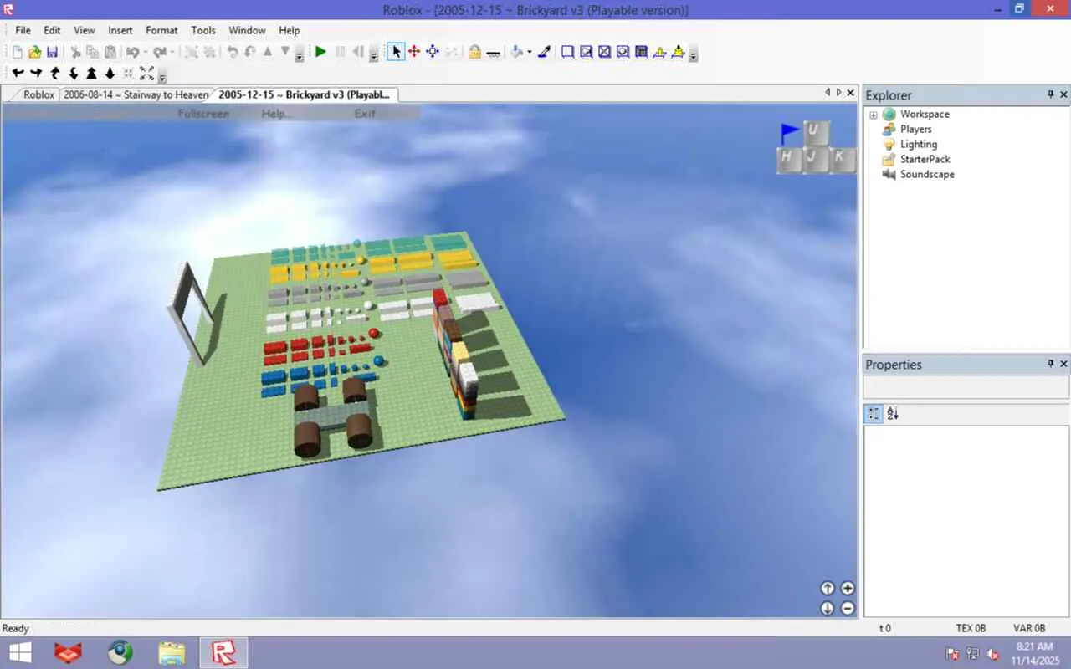Viewport: 1071px width, 669px height.
Task: Click the K key button in viewport
Action: tap(843, 160)
